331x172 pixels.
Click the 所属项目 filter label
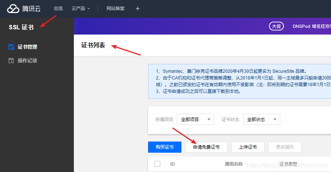[164, 120]
